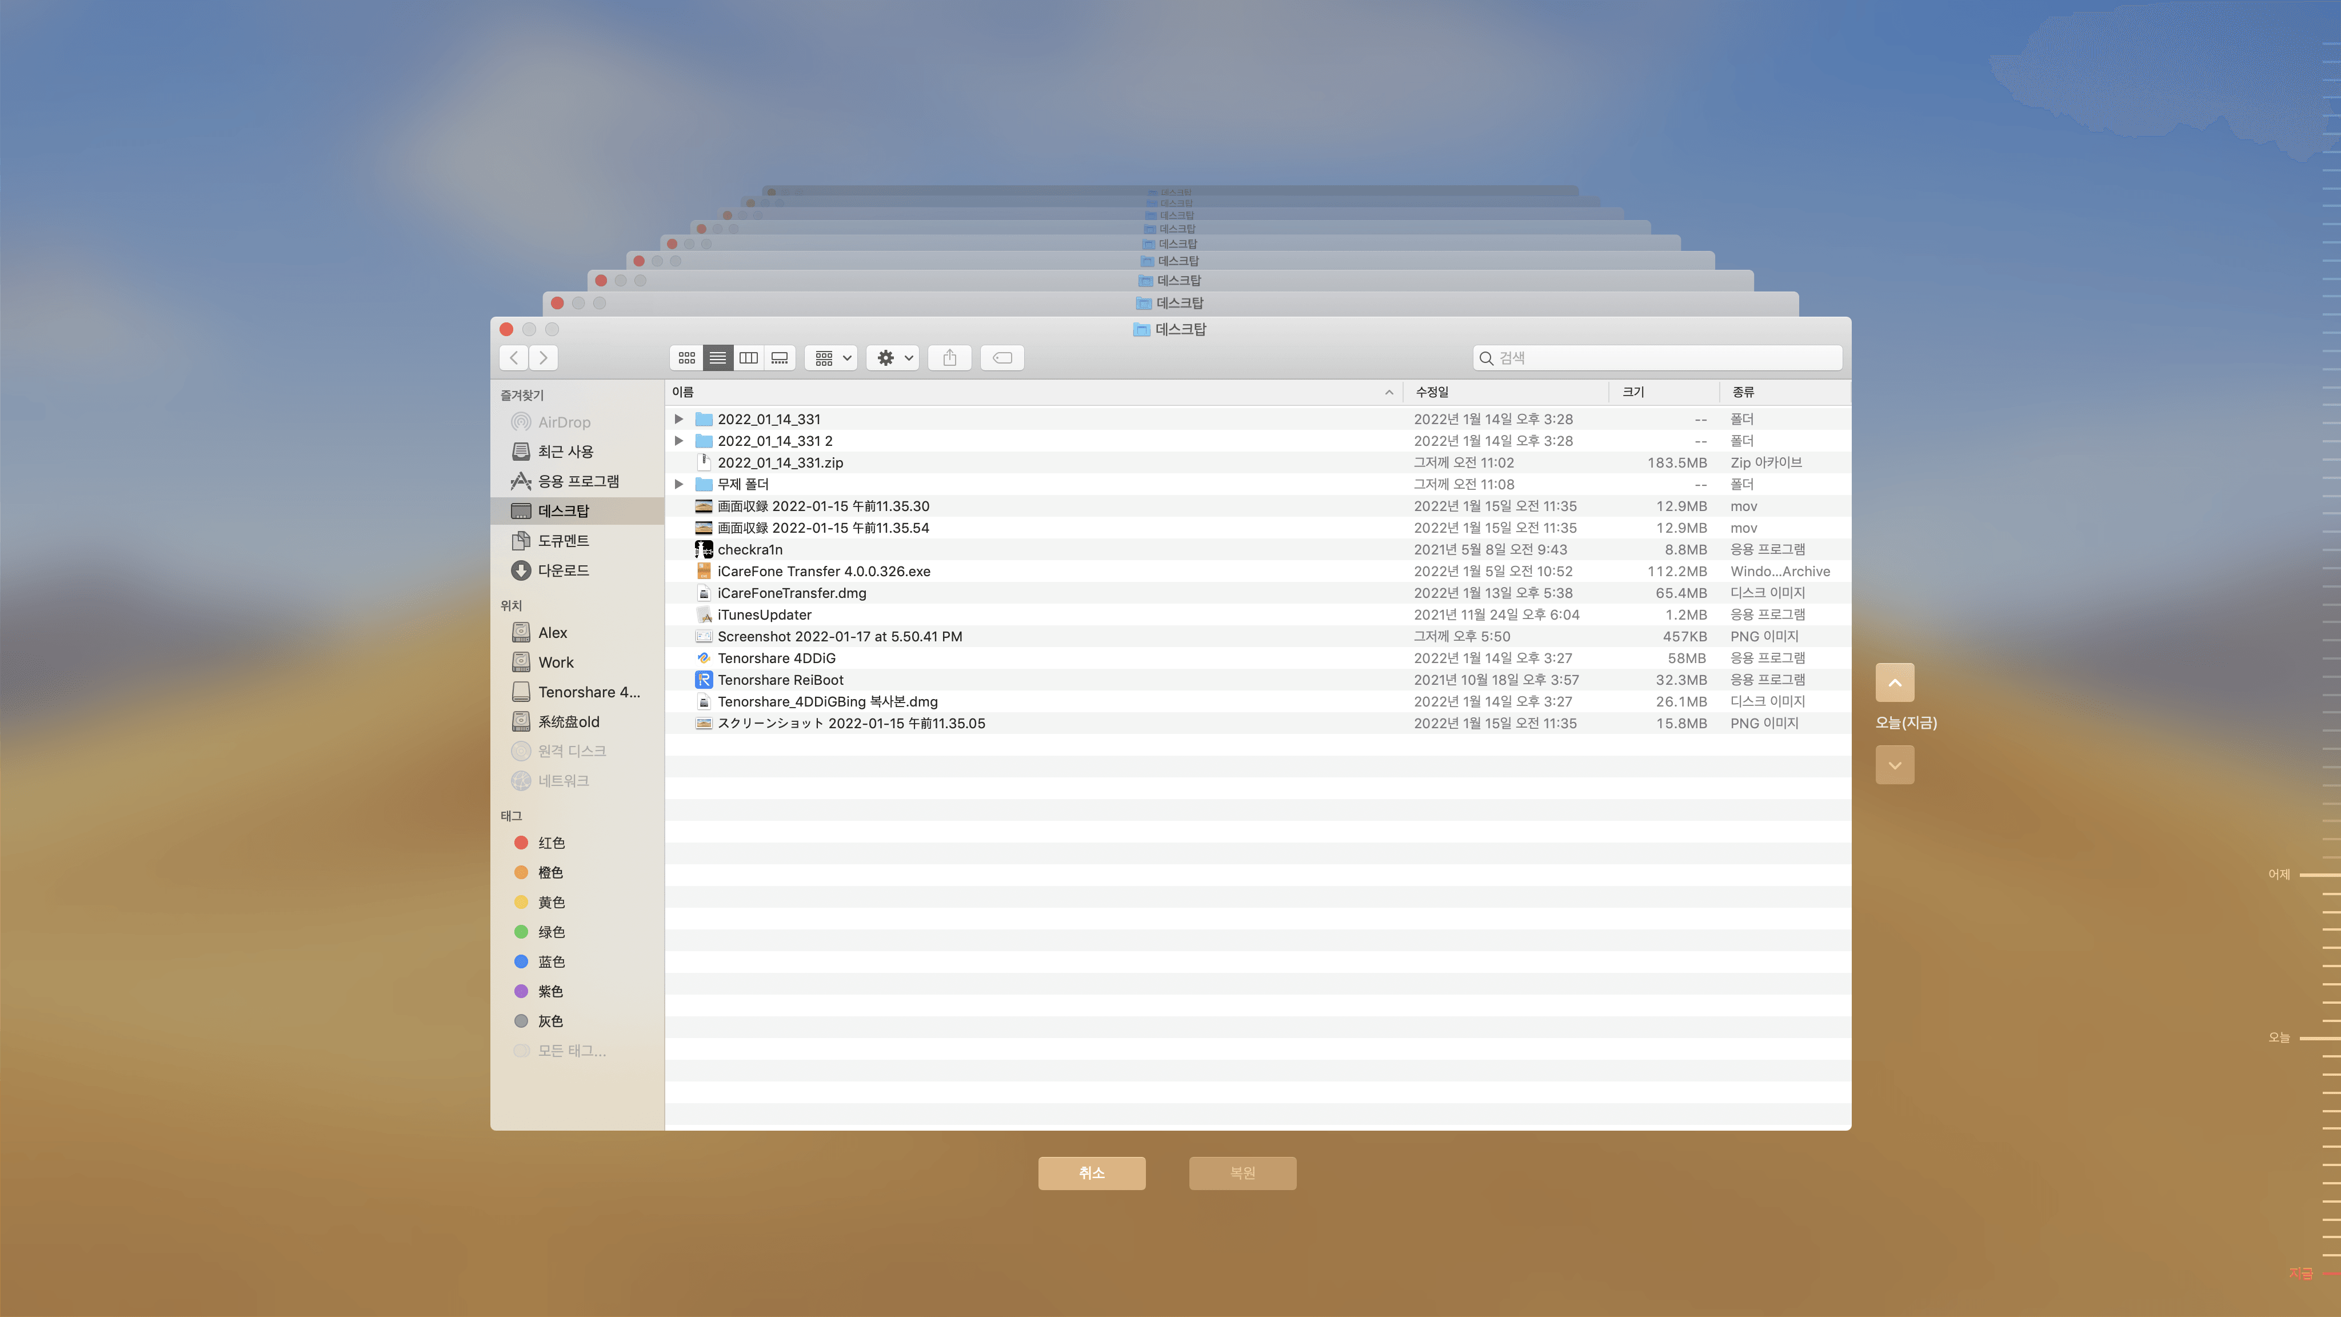Switch to icon view in the toolbar
This screenshot has width=2341, height=1317.
[687, 358]
